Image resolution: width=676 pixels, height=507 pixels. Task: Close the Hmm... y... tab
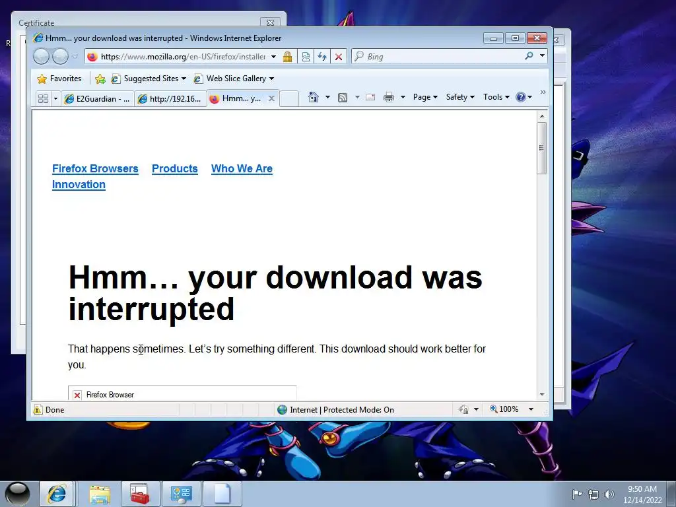[x=271, y=98]
